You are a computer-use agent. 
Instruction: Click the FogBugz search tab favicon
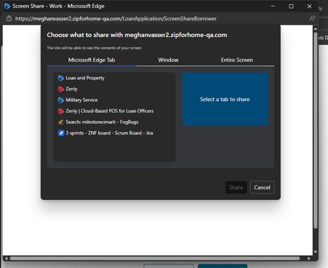pyautogui.click(x=61, y=122)
